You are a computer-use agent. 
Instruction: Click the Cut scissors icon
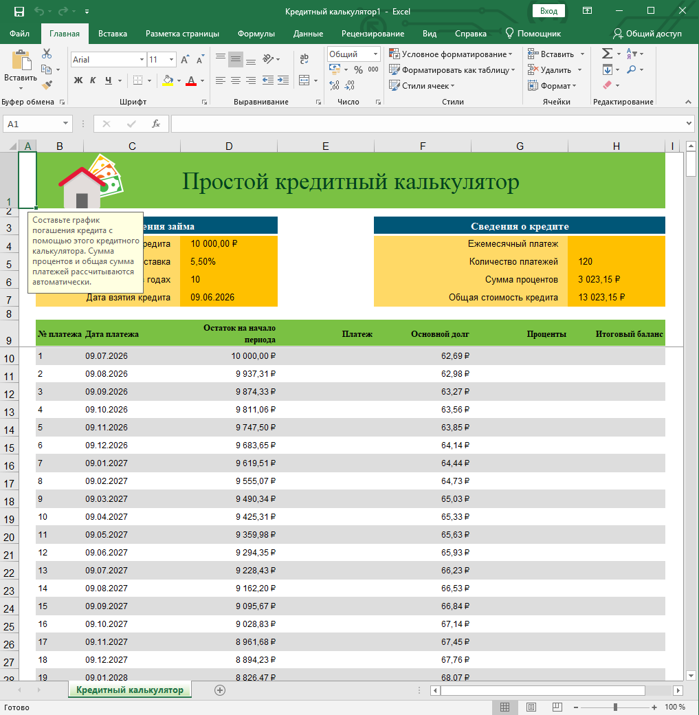coord(47,54)
